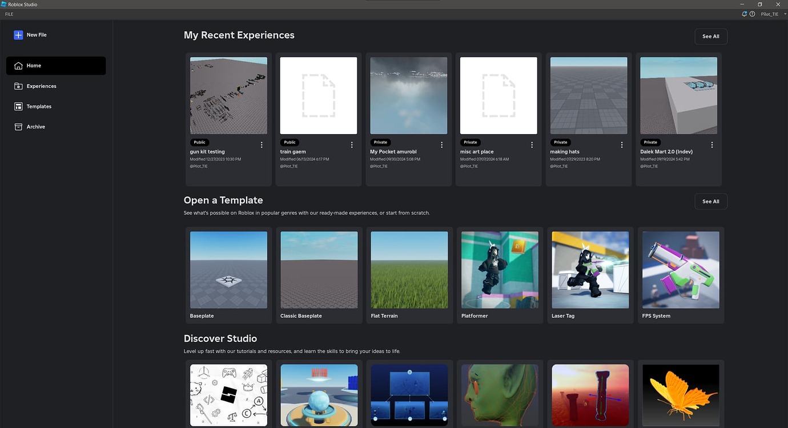The width and height of the screenshot is (788, 428).
Task: Open the FPS System template
Action: click(x=680, y=269)
